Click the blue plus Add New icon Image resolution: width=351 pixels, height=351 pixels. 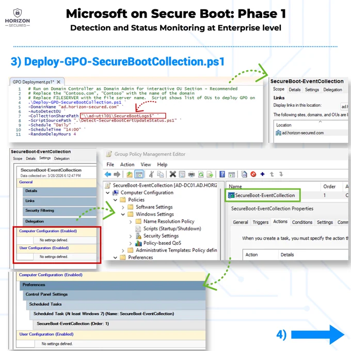pyautogui.click(x=263, y=174)
